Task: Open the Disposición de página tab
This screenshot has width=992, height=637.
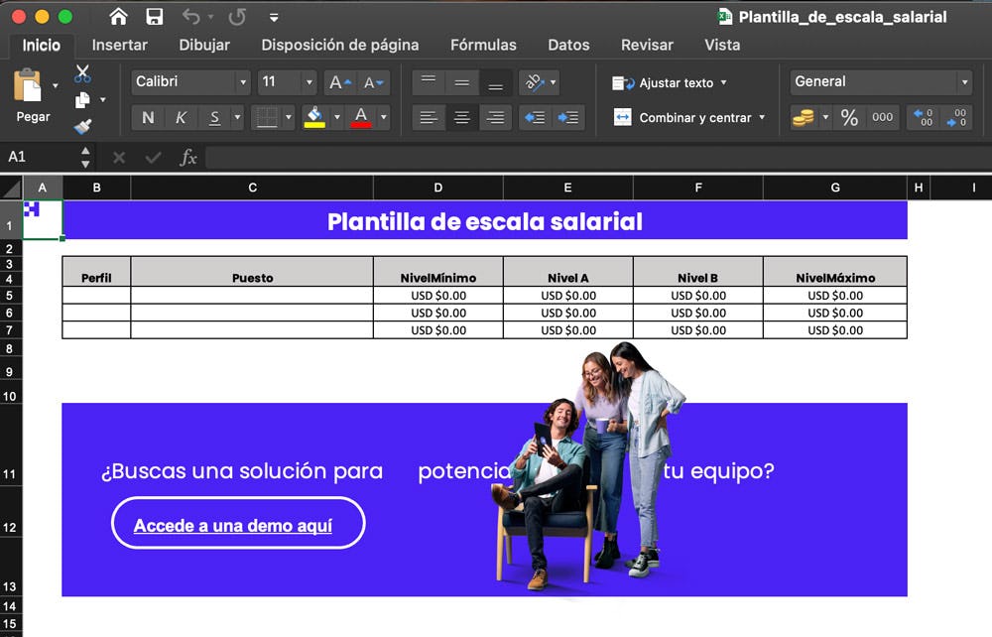Action: [339, 45]
